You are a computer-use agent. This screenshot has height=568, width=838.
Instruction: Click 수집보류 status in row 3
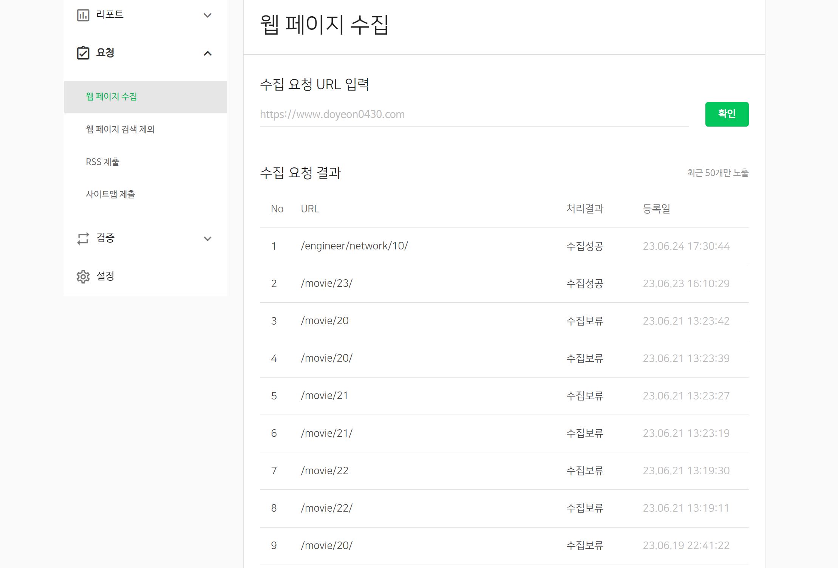point(585,321)
